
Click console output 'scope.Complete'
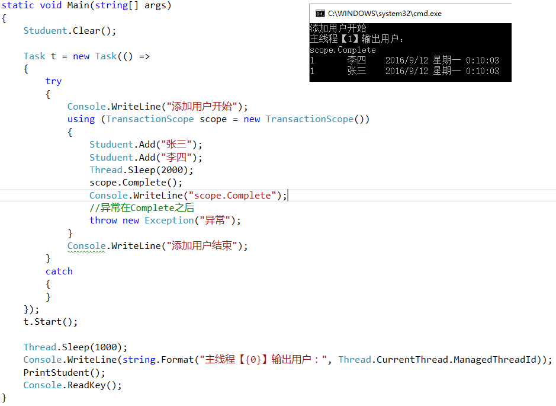[x=342, y=50]
